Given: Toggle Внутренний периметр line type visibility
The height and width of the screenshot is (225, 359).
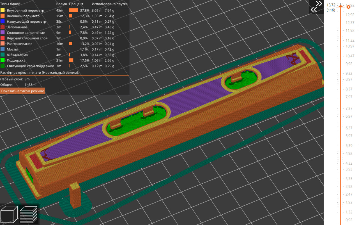Looking at the screenshot, I should coord(25,10).
